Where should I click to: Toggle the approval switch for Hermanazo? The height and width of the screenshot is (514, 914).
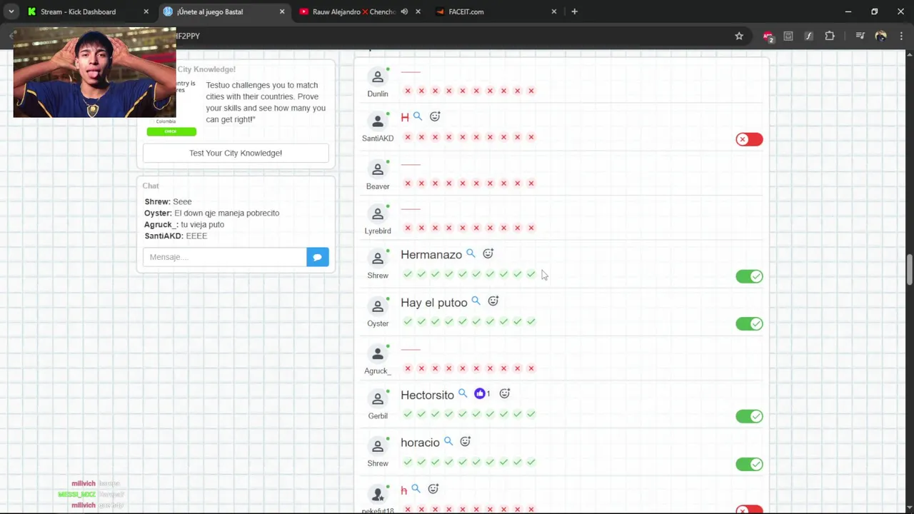pos(749,276)
